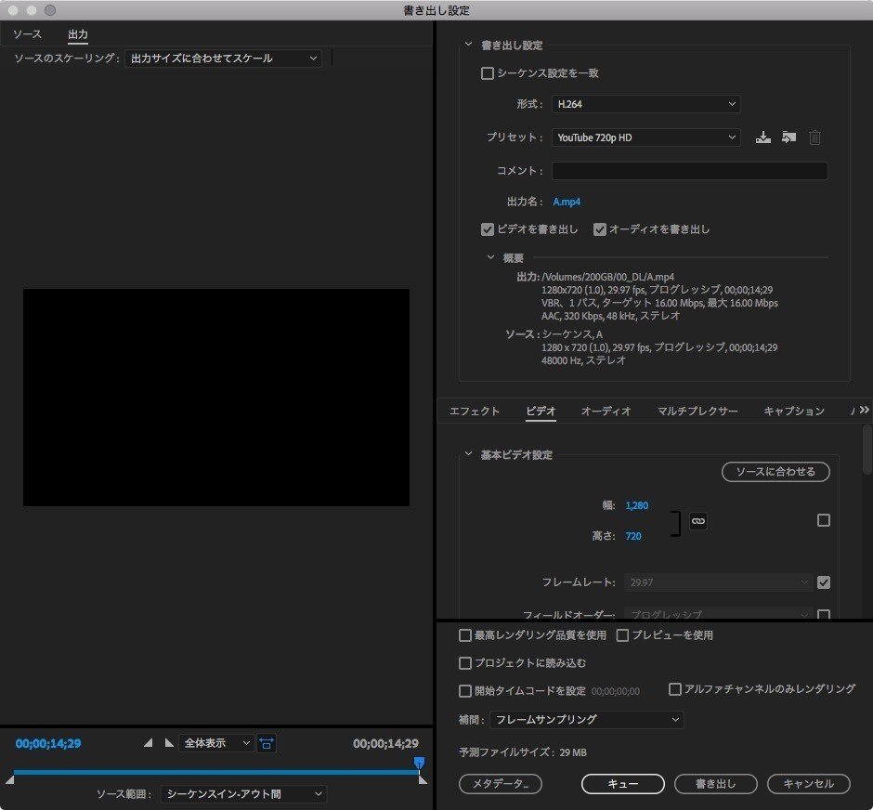Select the ビデオ tab

(x=541, y=411)
